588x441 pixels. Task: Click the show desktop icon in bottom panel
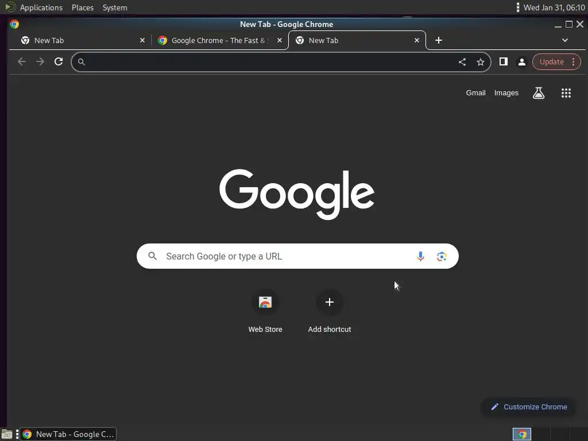7,435
